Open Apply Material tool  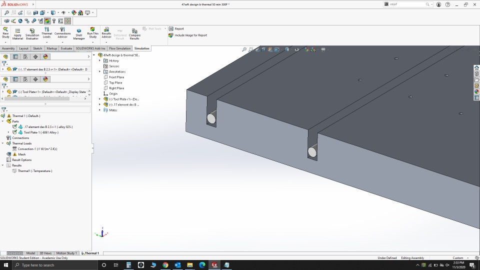(18, 33)
